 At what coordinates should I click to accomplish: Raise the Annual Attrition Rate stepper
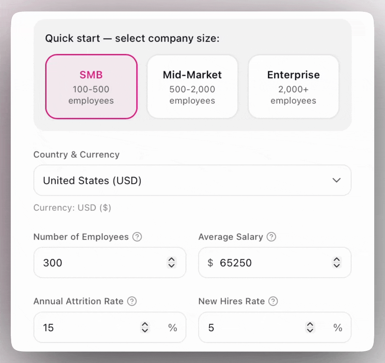point(145,324)
